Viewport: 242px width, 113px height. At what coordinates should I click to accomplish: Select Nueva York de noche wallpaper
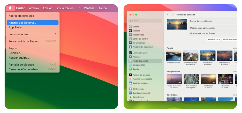tap(225, 79)
